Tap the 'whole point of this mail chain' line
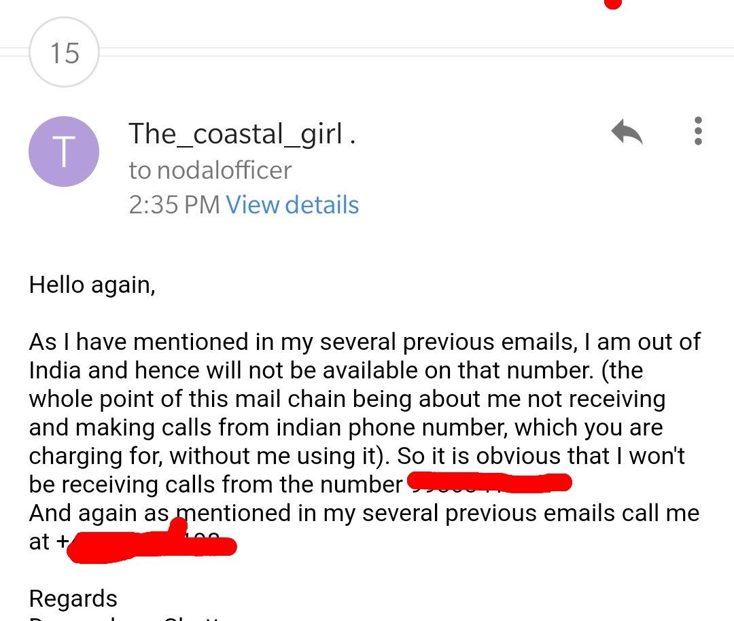Viewport: 734px width, 621px height. click(x=347, y=400)
